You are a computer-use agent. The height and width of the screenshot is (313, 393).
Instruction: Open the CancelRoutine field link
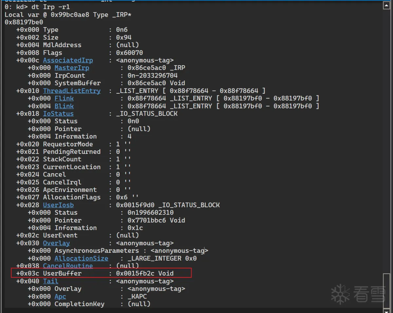click(68, 266)
